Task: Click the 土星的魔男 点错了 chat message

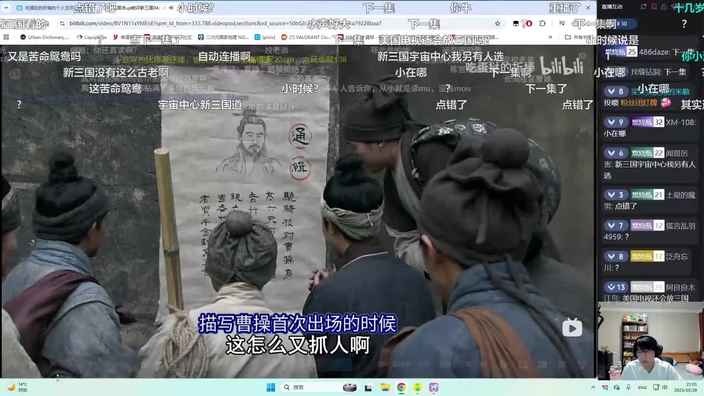Action: click(651, 200)
